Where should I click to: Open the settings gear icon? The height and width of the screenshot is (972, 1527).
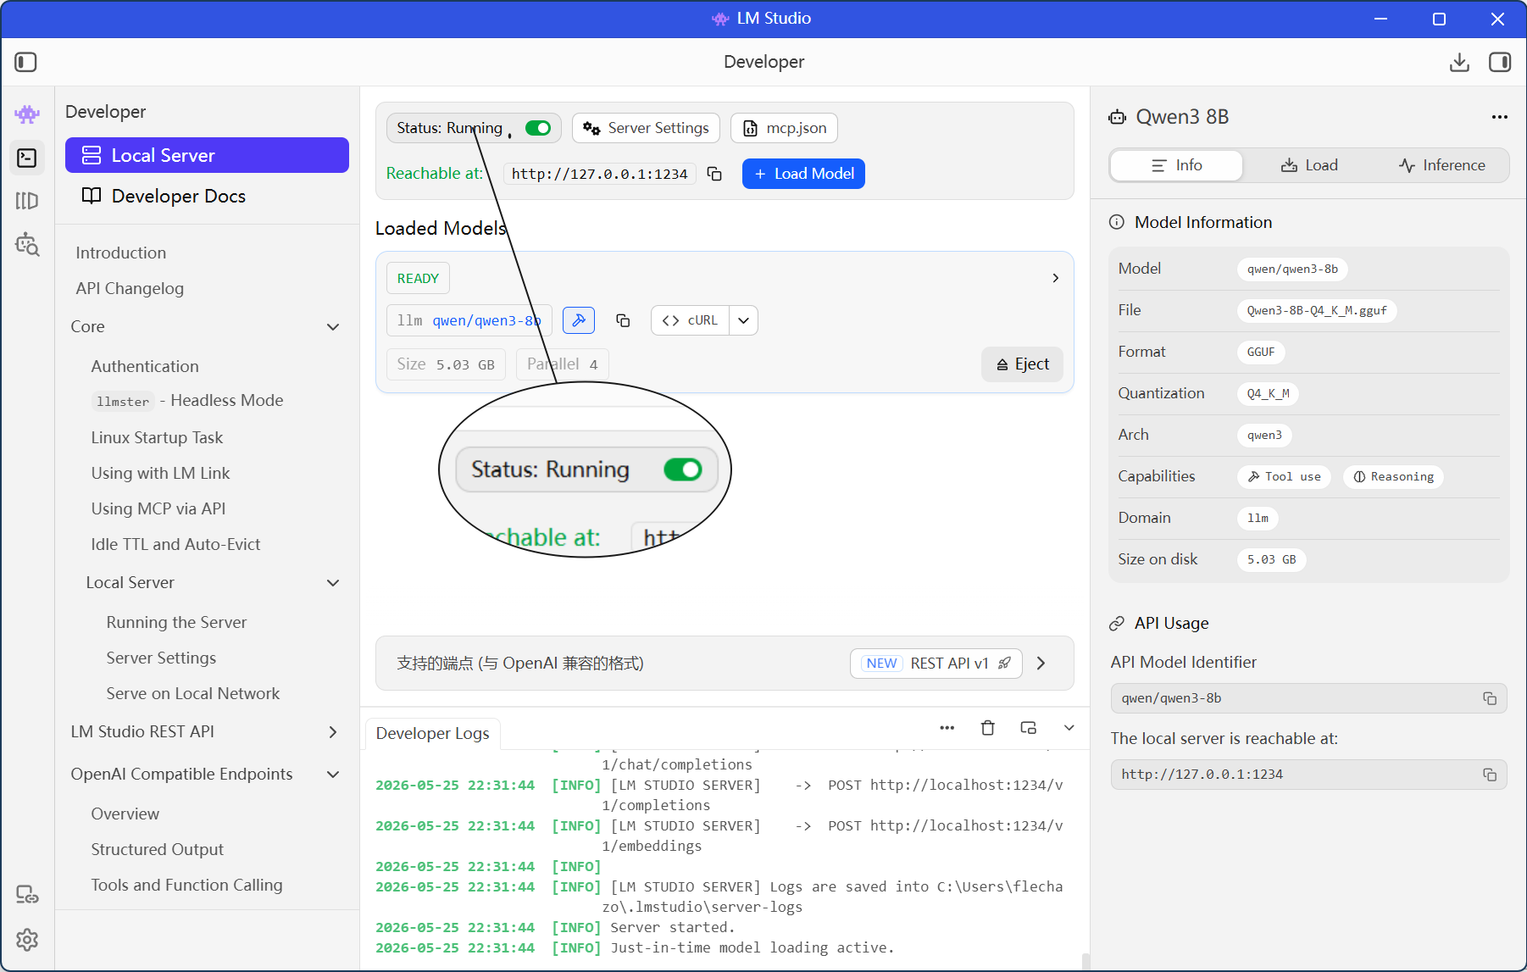[x=27, y=939]
